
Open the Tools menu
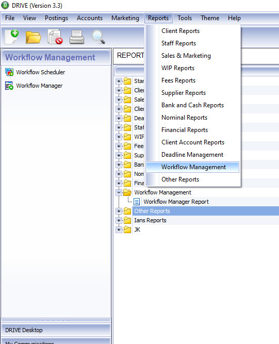tap(185, 18)
